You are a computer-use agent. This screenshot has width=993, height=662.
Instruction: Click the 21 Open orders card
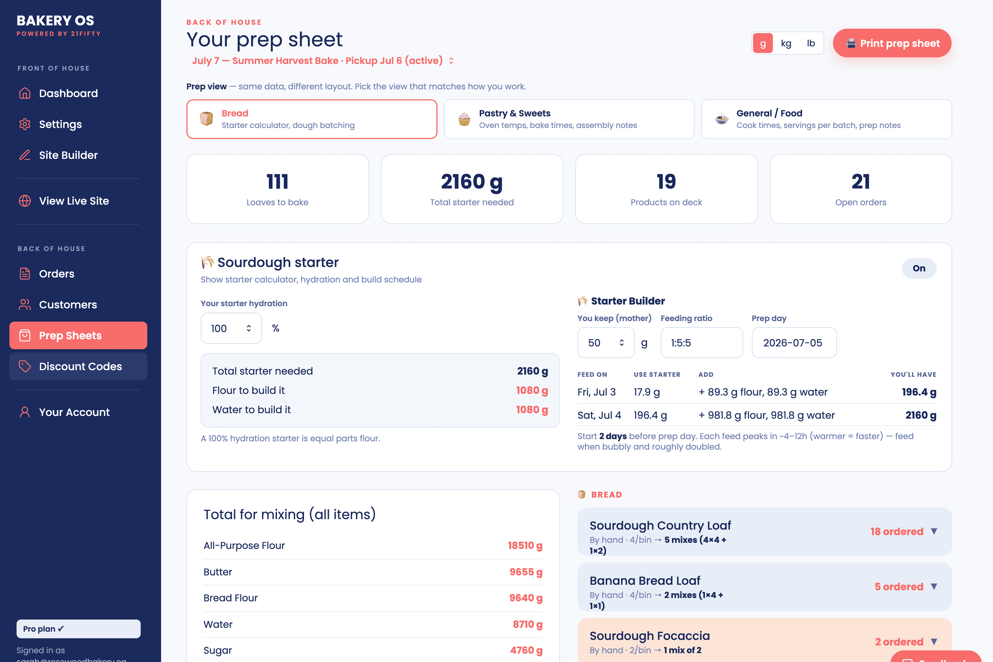coord(861,189)
